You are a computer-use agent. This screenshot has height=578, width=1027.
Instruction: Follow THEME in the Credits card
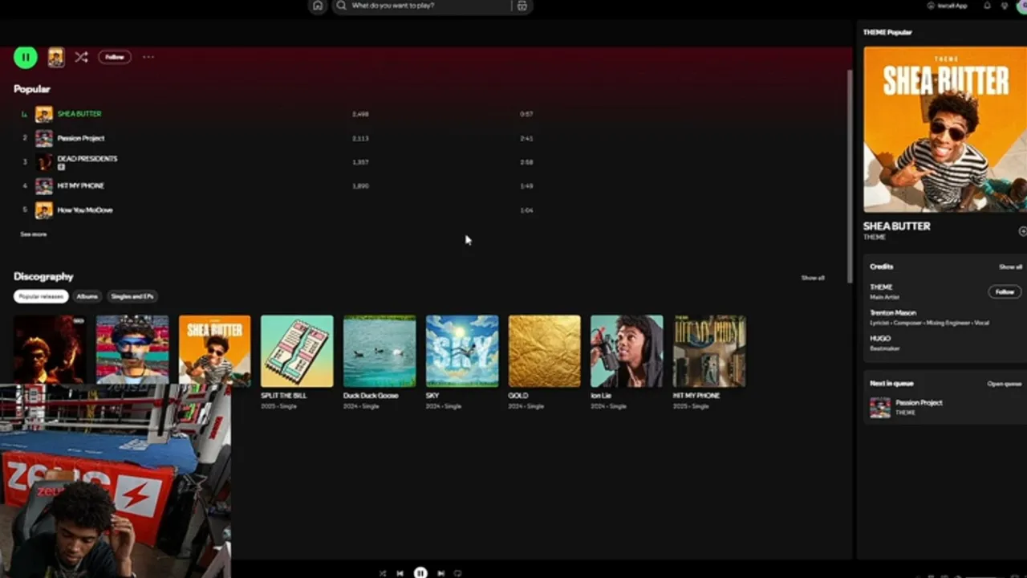(x=1005, y=291)
